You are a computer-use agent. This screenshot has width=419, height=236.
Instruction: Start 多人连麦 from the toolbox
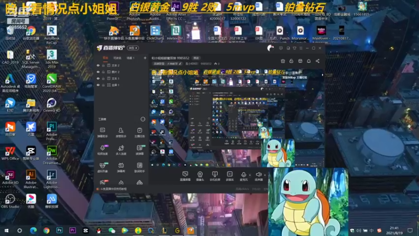click(x=121, y=150)
